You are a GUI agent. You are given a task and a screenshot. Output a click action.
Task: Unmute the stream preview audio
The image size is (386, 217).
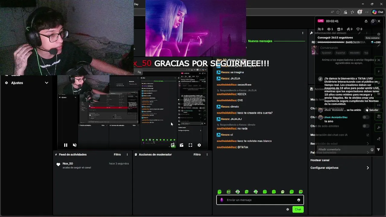pyautogui.click(x=74, y=145)
